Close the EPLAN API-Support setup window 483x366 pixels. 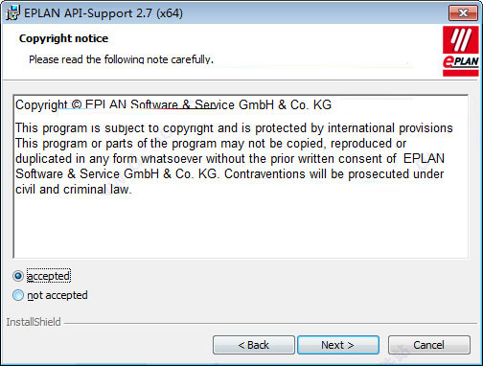[x=463, y=13]
